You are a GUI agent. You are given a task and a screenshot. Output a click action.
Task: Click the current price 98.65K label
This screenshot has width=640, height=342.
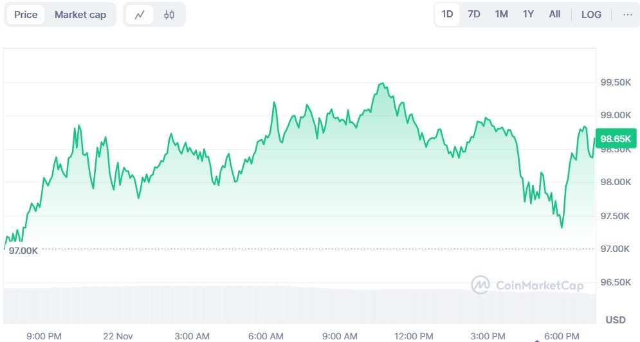616,138
